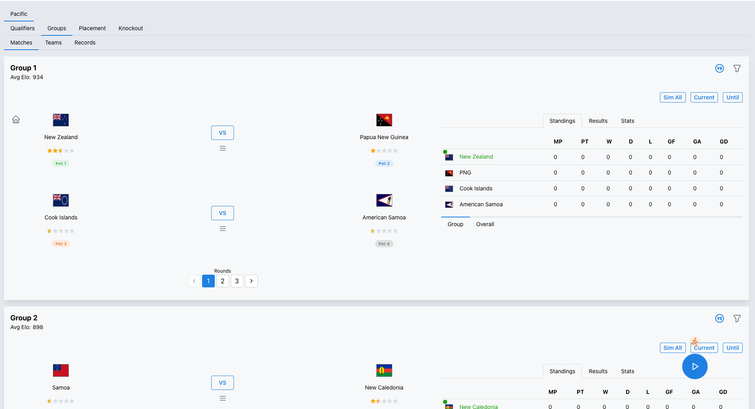
Task: Click the Papua New Guinea flag
Action: click(384, 120)
